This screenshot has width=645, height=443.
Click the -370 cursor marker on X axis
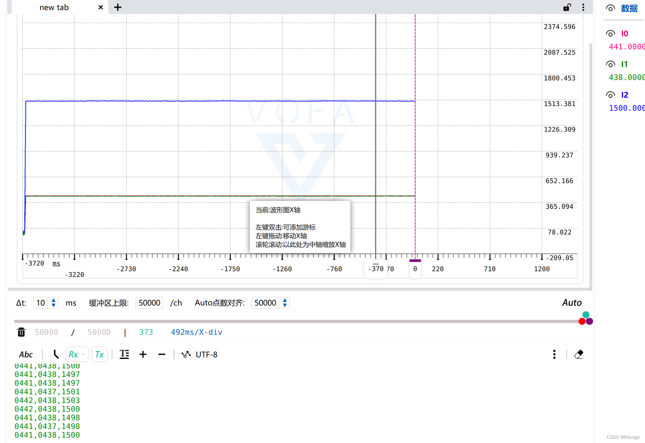tap(375, 269)
